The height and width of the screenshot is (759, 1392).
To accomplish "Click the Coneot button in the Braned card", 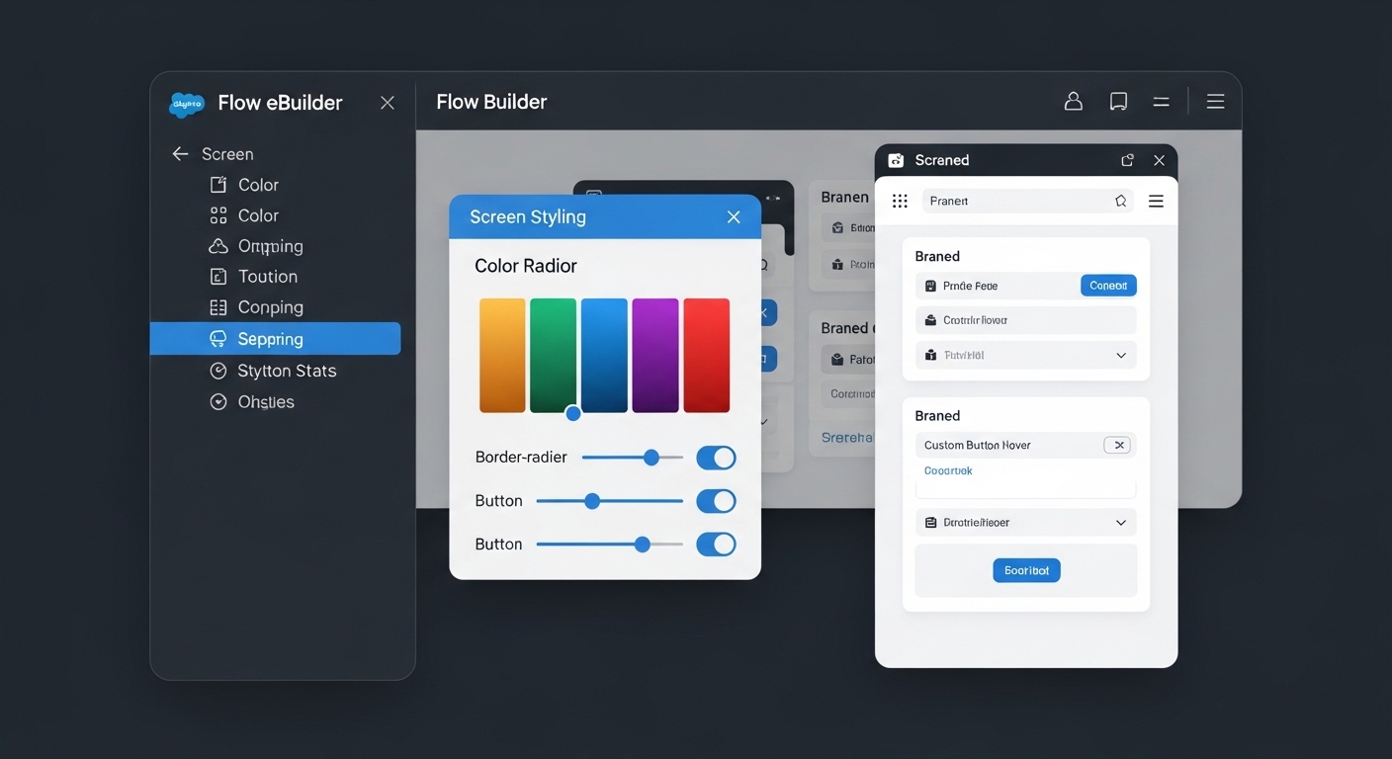I will [1107, 285].
